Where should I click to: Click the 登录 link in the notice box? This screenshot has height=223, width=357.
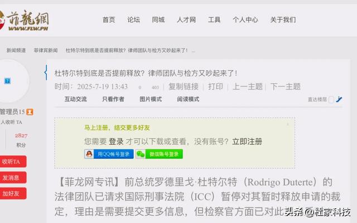click(x=116, y=142)
